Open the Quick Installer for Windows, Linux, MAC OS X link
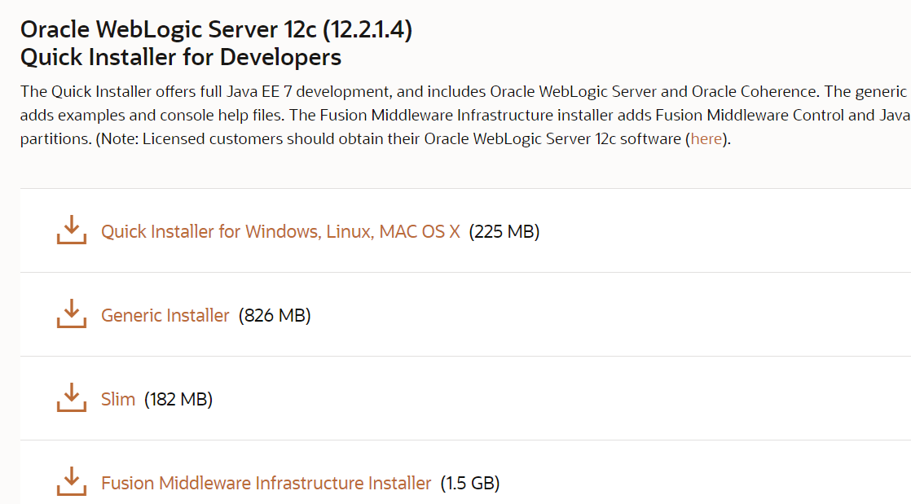 point(280,231)
